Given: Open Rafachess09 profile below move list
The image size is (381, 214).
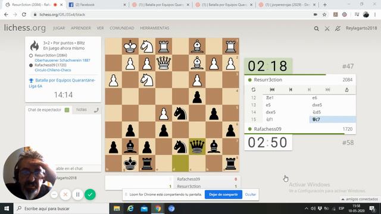Looking at the screenshot, I should point(267,129).
